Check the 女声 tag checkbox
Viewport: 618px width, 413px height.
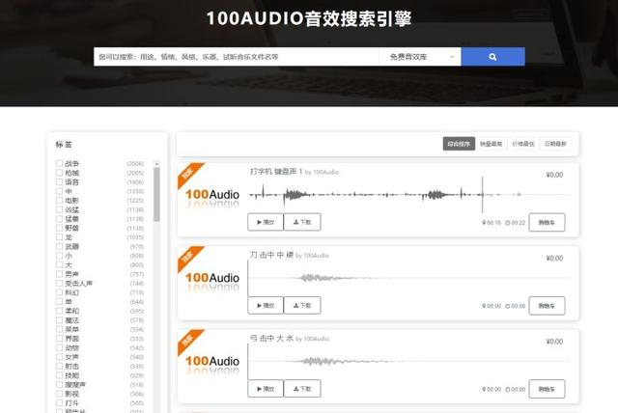point(59,357)
